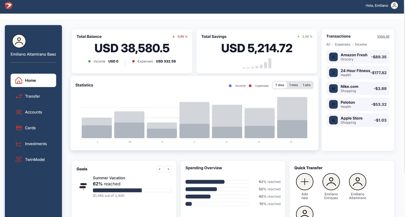Click the Investments chart icon
The width and height of the screenshot is (405, 217).
tap(19, 144)
